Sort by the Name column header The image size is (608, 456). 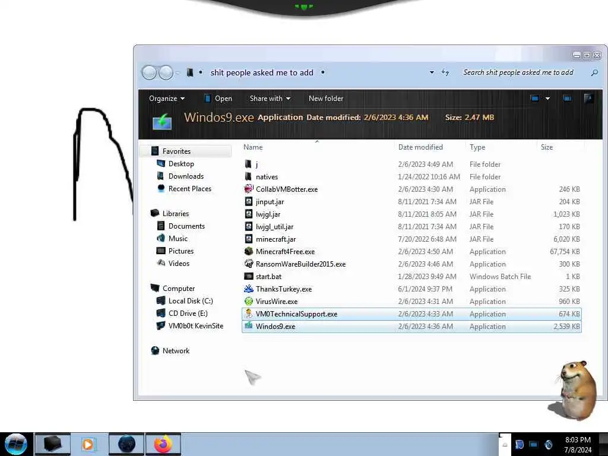coord(253,147)
